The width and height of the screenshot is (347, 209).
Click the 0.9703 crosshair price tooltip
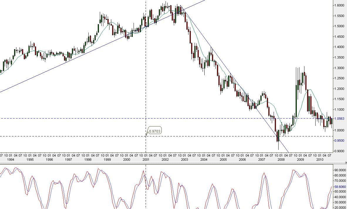tap(154, 131)
